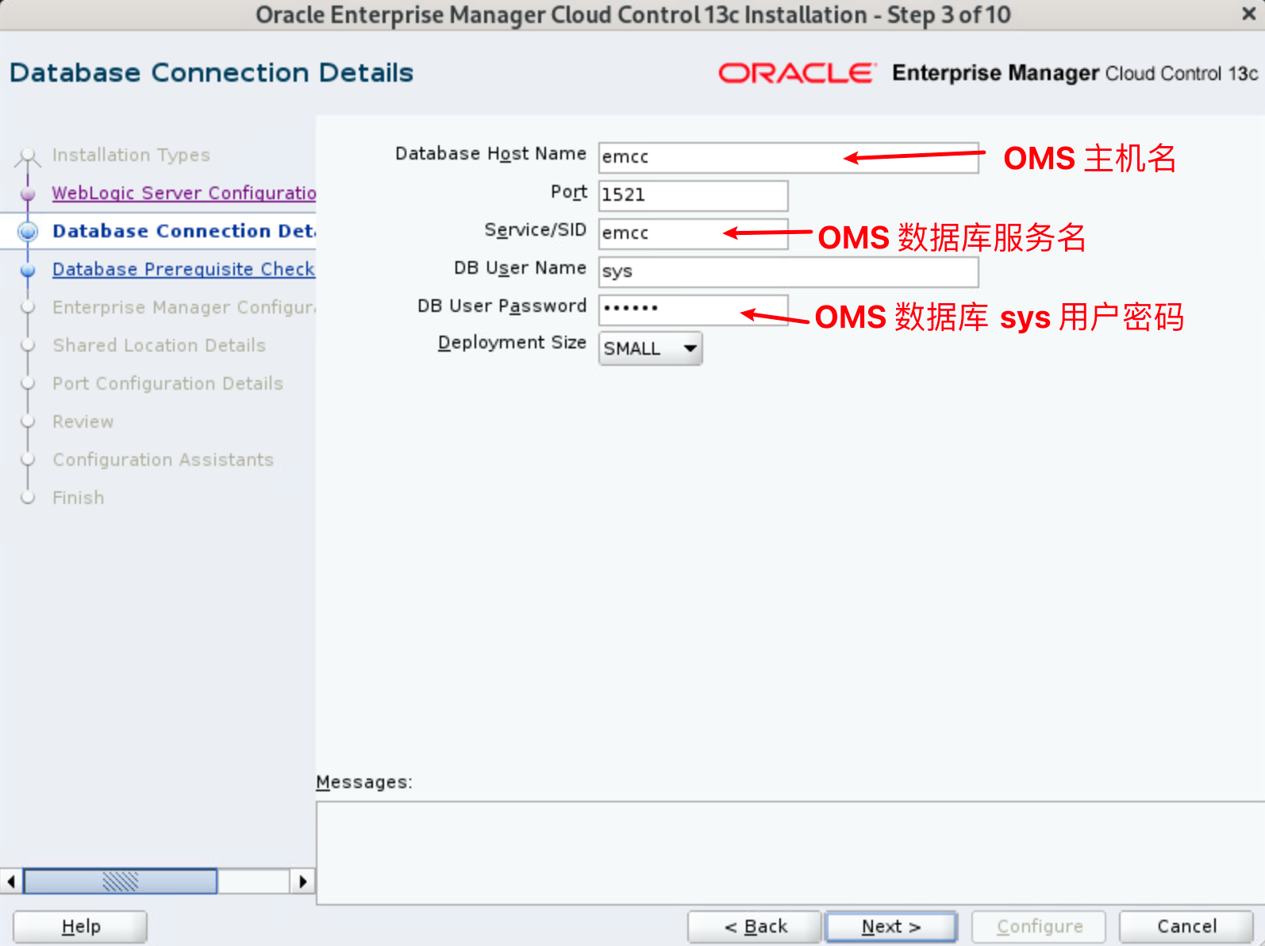Click the Database Prerequisite Check bullet icon

tap(28, 269)
